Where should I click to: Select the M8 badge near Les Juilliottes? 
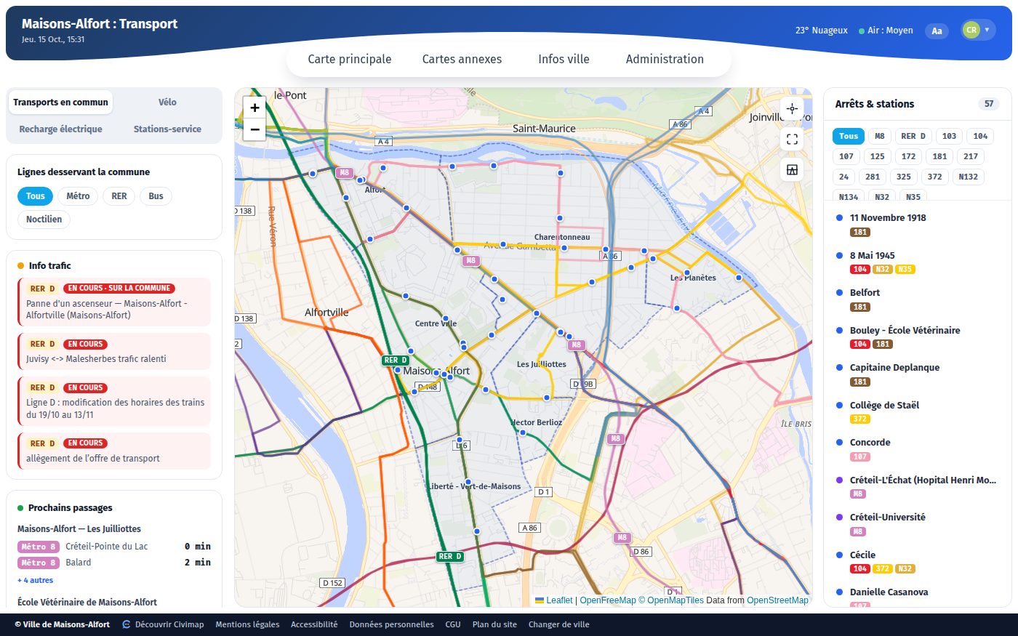pos(576,345)
